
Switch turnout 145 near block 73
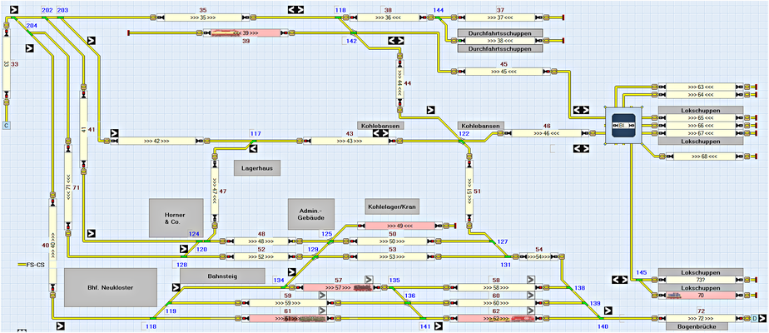(x=639, y=280)
